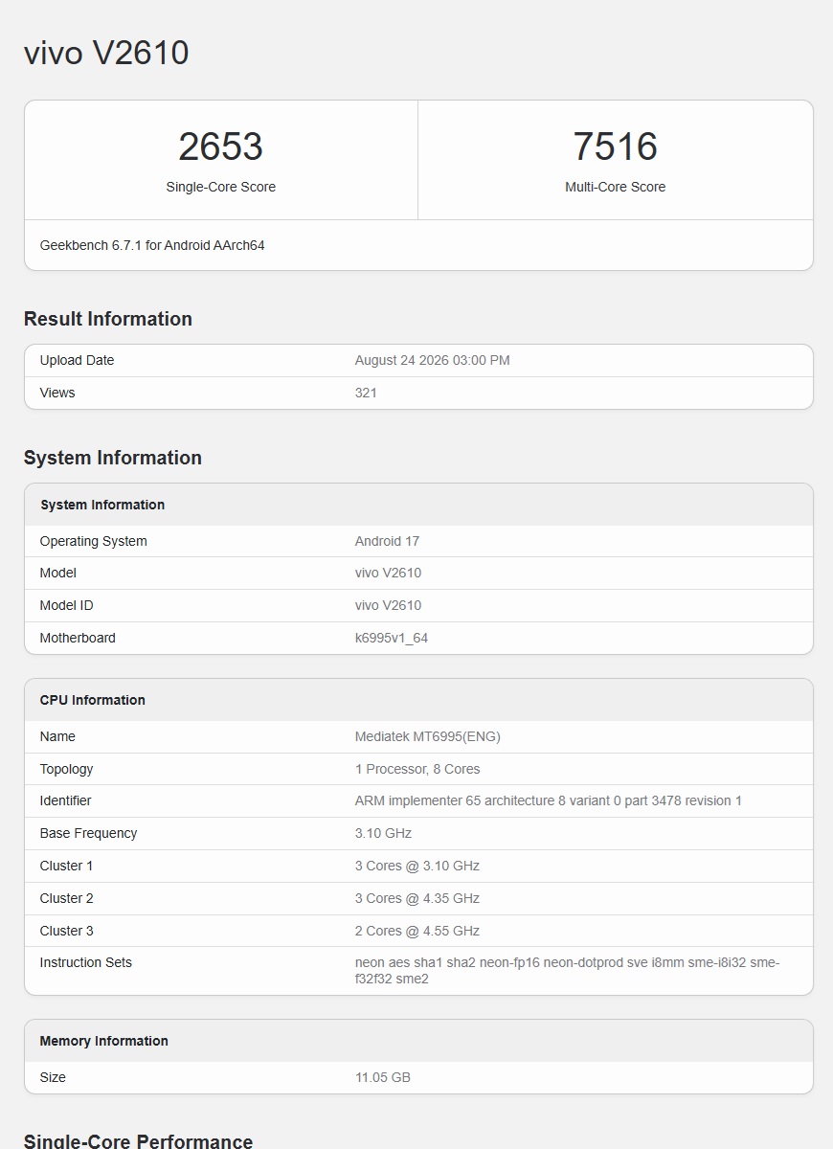This screenshot has width=833, height=1149.
Task: Select the 3 Cores @ 3.10 GHz value
Action: coord(417,866)
